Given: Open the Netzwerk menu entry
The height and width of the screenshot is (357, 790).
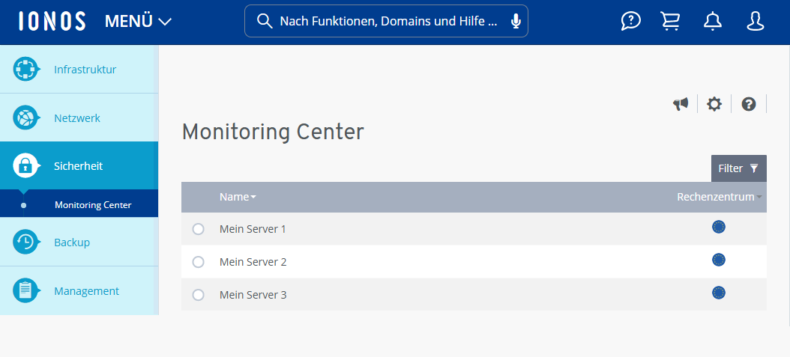Looking at the screenshot, I should pos(79,118).
